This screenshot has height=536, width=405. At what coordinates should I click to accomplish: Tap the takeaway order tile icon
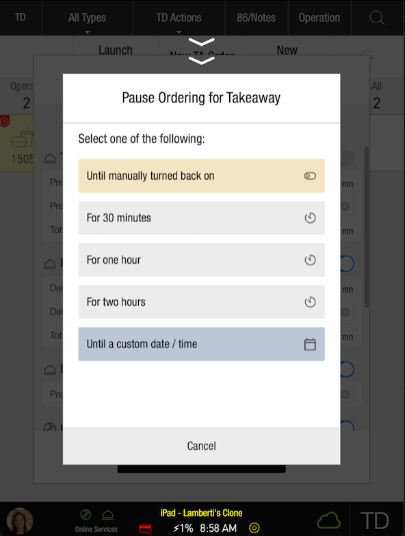coord(22,138)
